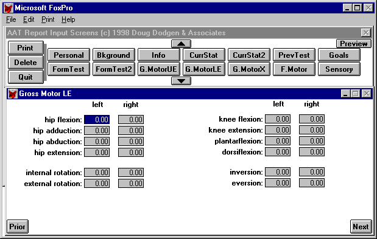Click the eversion left field
Viewport: 377px width, 239px height.
coord(278,183)
